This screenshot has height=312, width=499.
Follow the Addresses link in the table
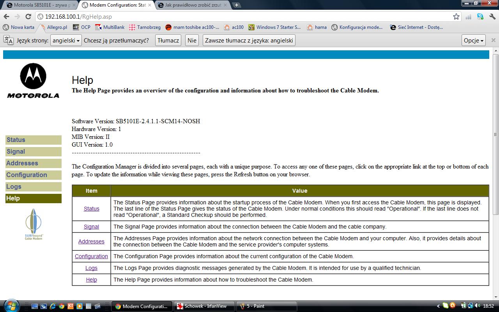click(91, 241)
